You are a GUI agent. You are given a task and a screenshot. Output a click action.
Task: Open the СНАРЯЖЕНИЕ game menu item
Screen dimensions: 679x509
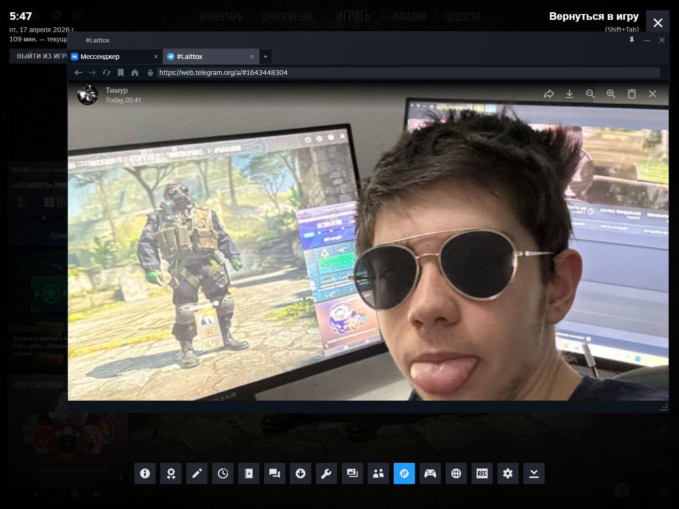(288, 17)
